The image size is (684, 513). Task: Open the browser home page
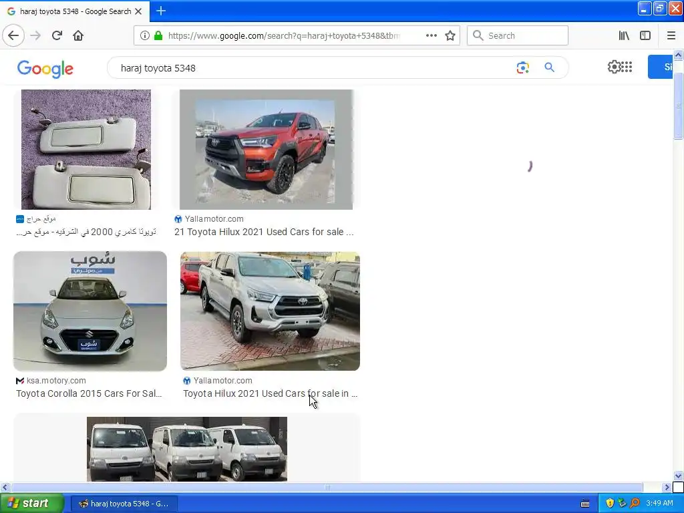pos(78,35)
